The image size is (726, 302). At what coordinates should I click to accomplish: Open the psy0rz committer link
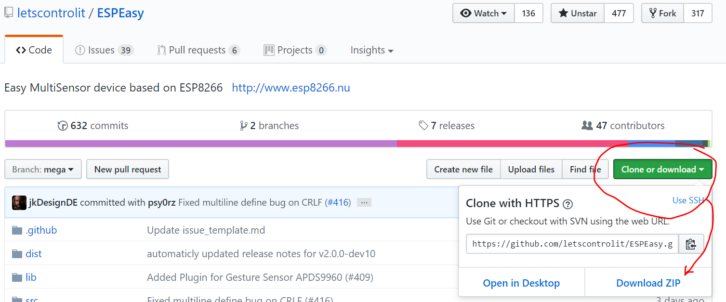click(162, 203)
